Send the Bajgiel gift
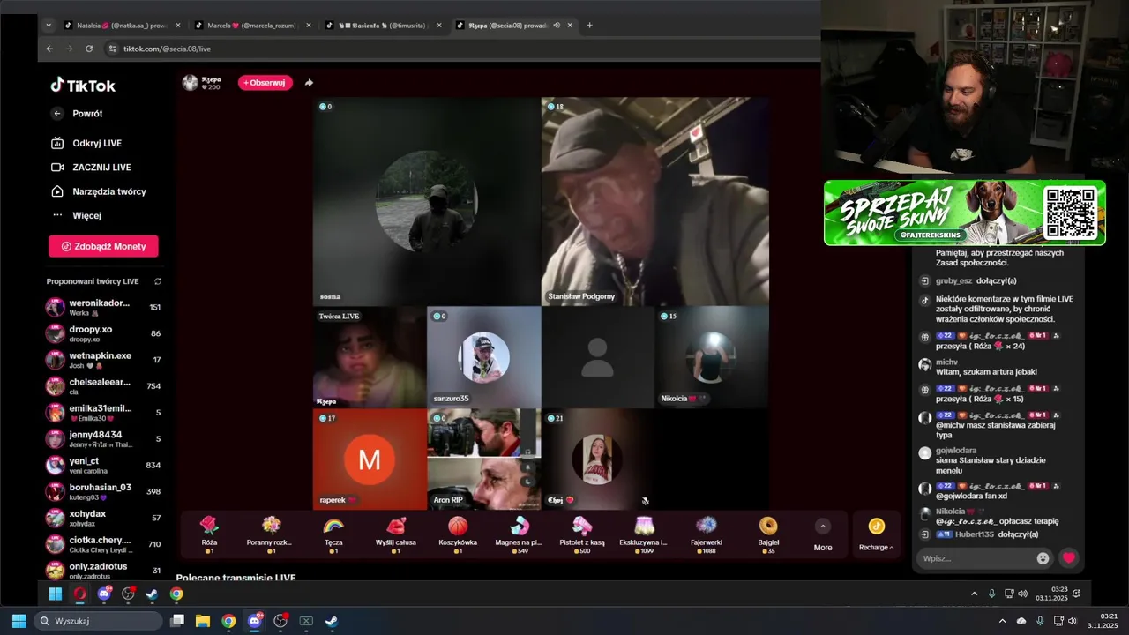This screenshot has height=635, width=1129. (x=768, y=534)
